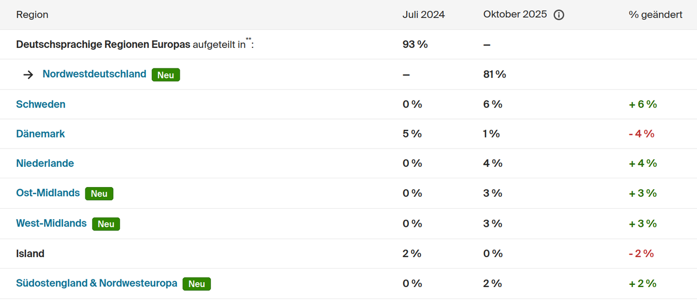Viewport: 697px width, 305px height.
Task: Open Südostengland & Nordwesteuropa link
Action: tap(96, 283)
